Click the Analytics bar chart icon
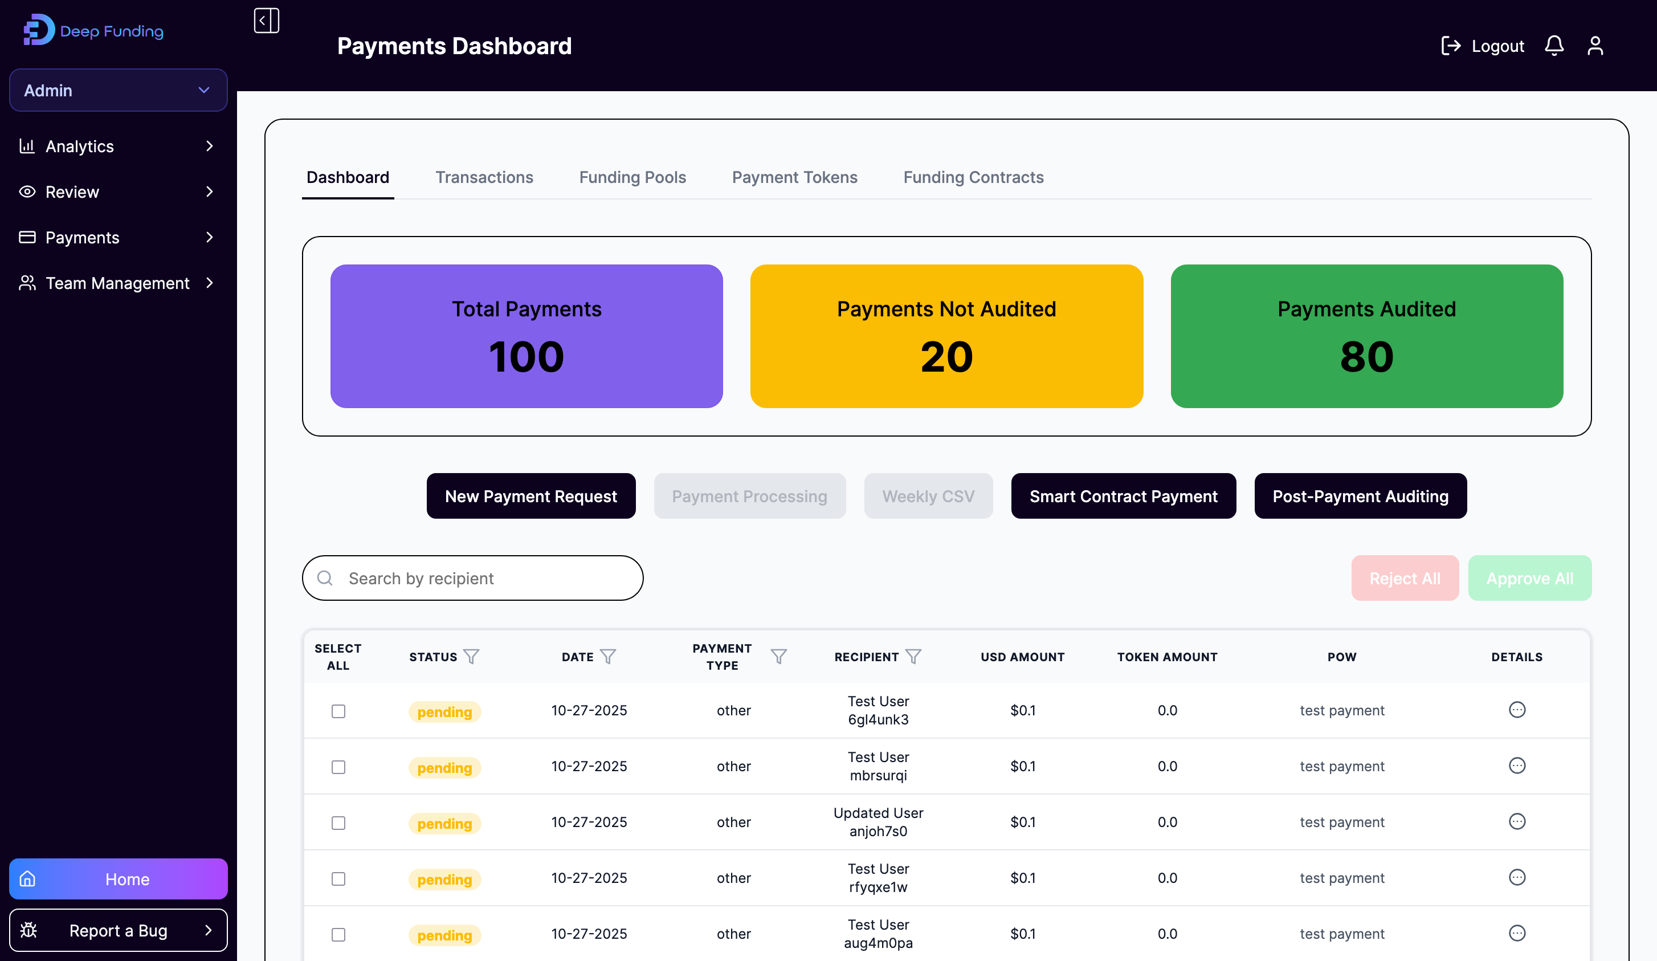The width and height of the screenshot is (1657, 961). point(27,146)
